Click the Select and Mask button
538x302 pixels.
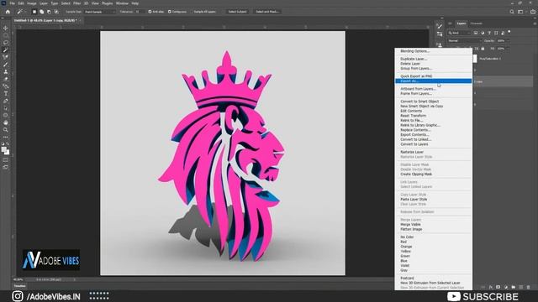pos(267,12)
